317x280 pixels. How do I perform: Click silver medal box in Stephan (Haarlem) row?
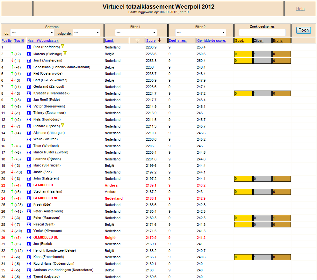pos(262,192)
